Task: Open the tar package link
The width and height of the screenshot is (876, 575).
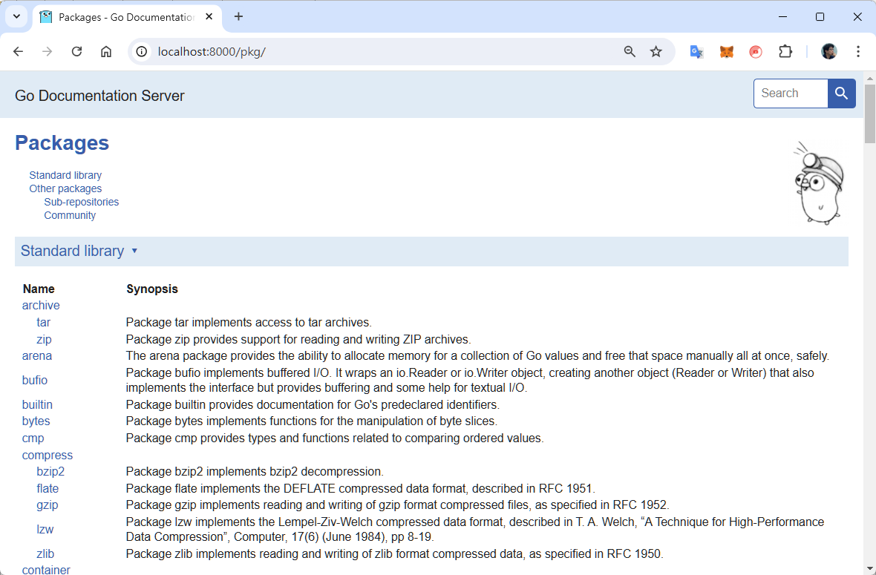Action: pyautogui.click(x=44, y=323)
